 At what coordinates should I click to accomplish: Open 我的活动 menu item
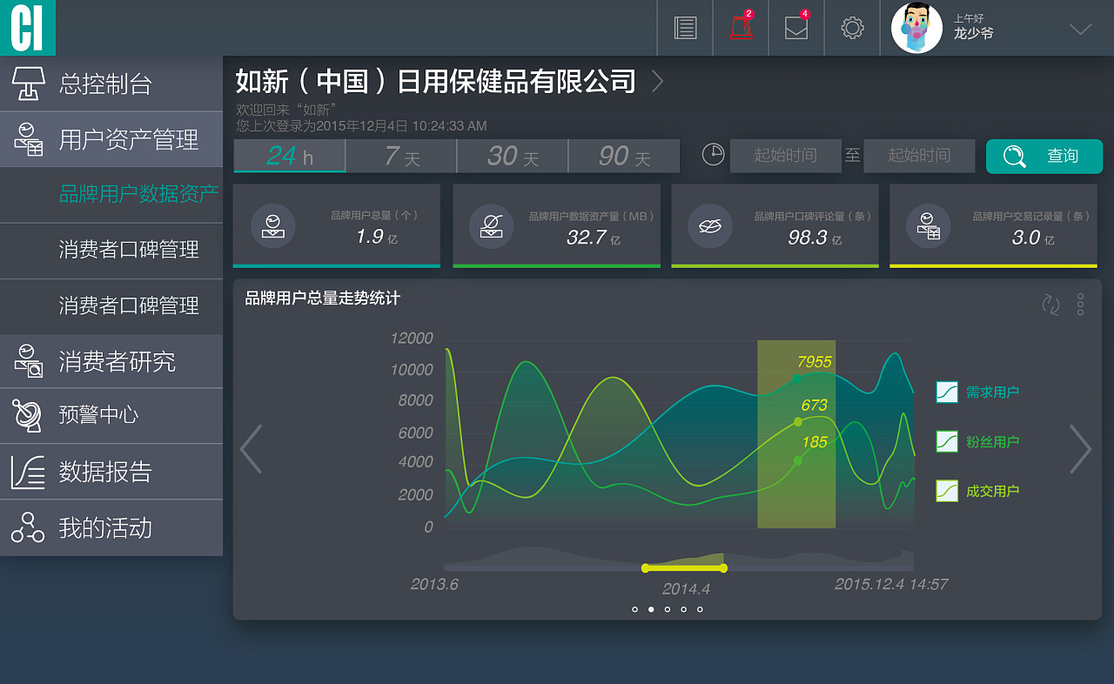pyautogui.click(x=111, y=527)
